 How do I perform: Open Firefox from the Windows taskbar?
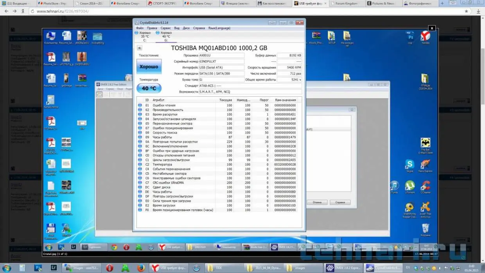click(141, 268)
